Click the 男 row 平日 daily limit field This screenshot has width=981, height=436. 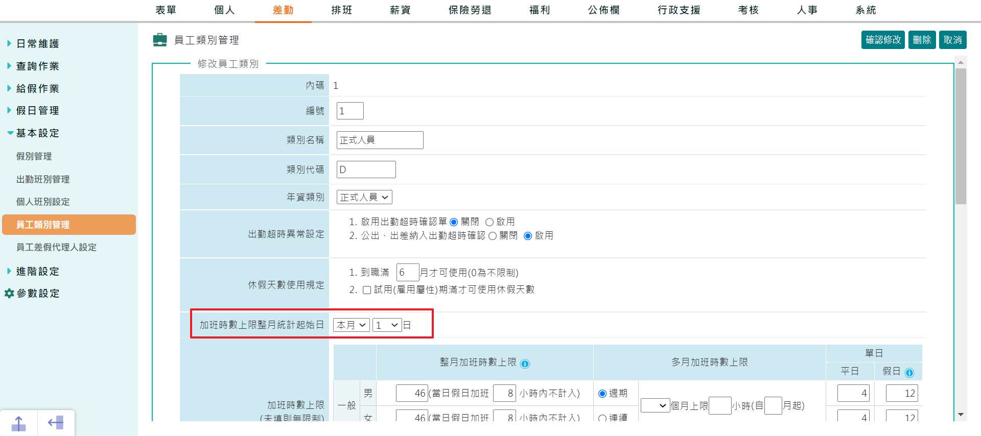[853, 393]
